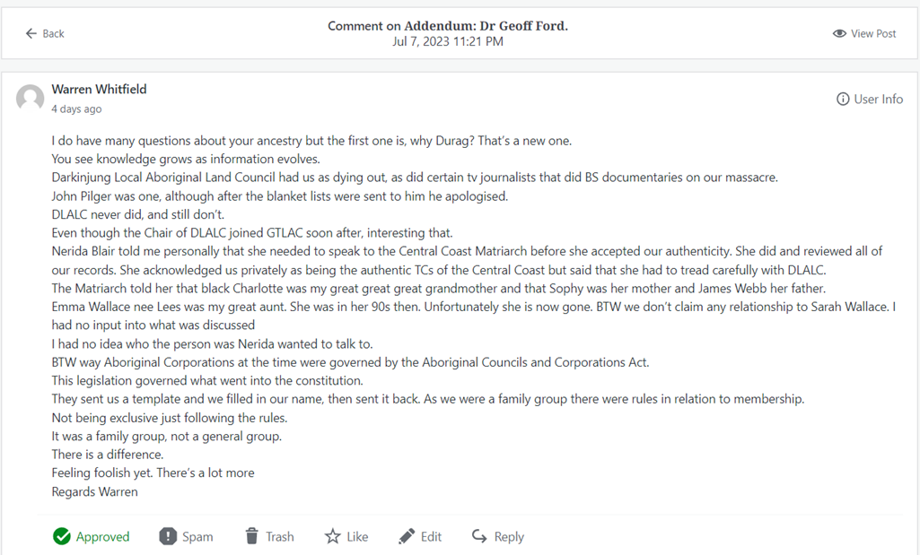This screenshot has height=555, width=920.
Task: Click the Trash bin icon
Action: coord(251,536)
